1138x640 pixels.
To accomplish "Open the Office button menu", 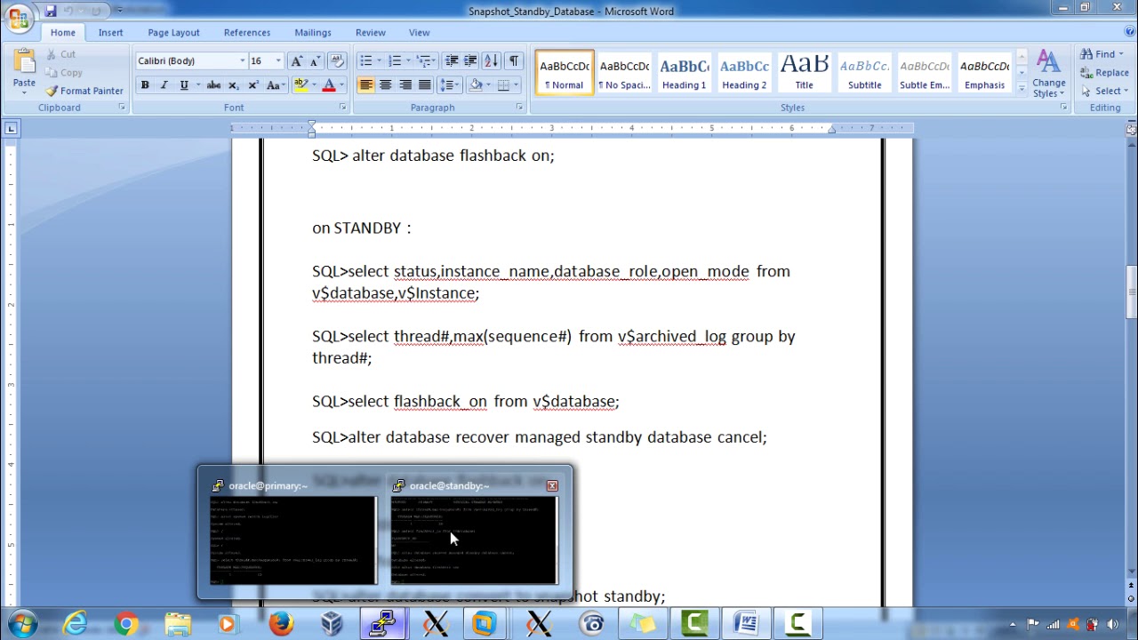I will [x=17, y=17].
